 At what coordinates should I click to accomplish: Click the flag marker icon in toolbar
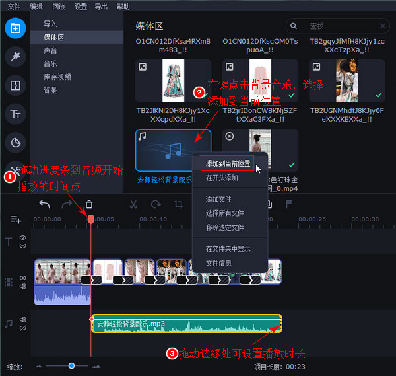pyautogui.click(x=289, y=204)
